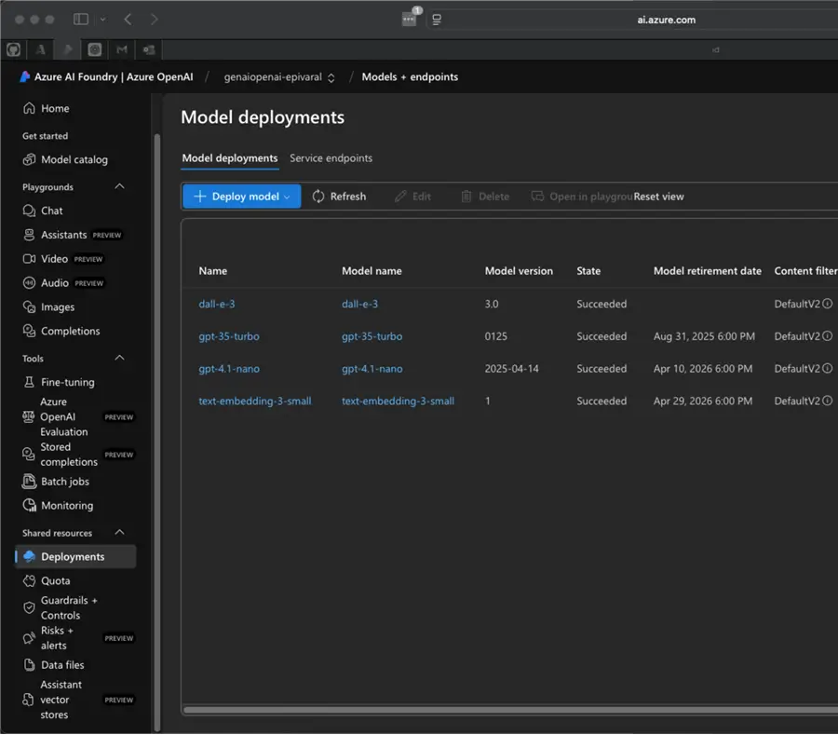Collapse the Tools section
The width and height of the screenshot is (838, 735).
pos(119,359)
